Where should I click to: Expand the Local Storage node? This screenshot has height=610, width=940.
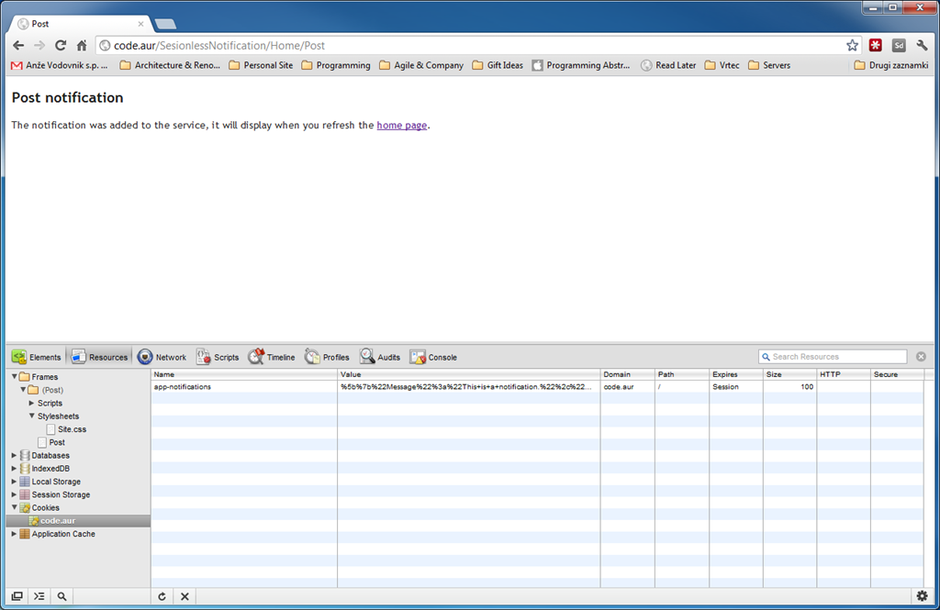click(15, 482)
